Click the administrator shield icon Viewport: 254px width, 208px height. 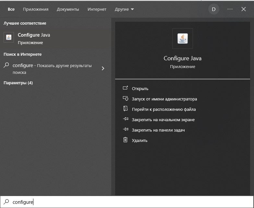tap(126, 98)
